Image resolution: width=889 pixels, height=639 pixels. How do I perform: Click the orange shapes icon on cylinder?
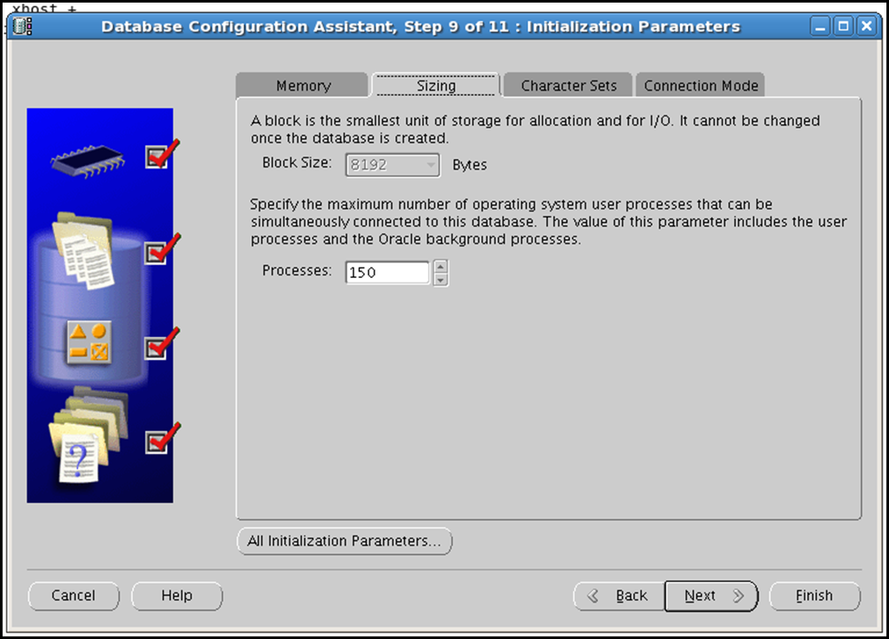click(x=89, y=343)
